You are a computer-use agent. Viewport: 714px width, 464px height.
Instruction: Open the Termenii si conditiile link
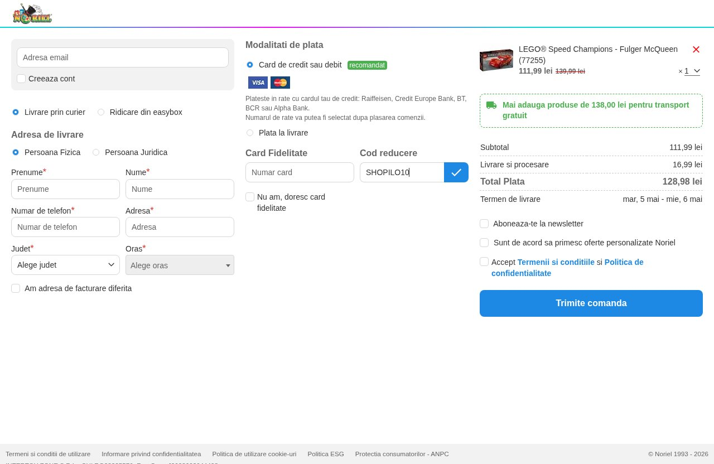[x=556, y=262]
